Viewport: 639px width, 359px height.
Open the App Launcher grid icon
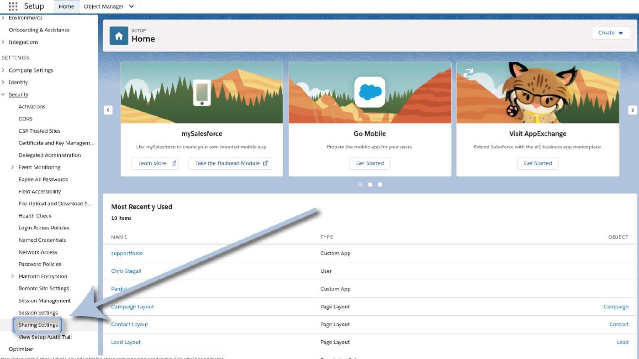pyautogui.click(x=13, y=6)
